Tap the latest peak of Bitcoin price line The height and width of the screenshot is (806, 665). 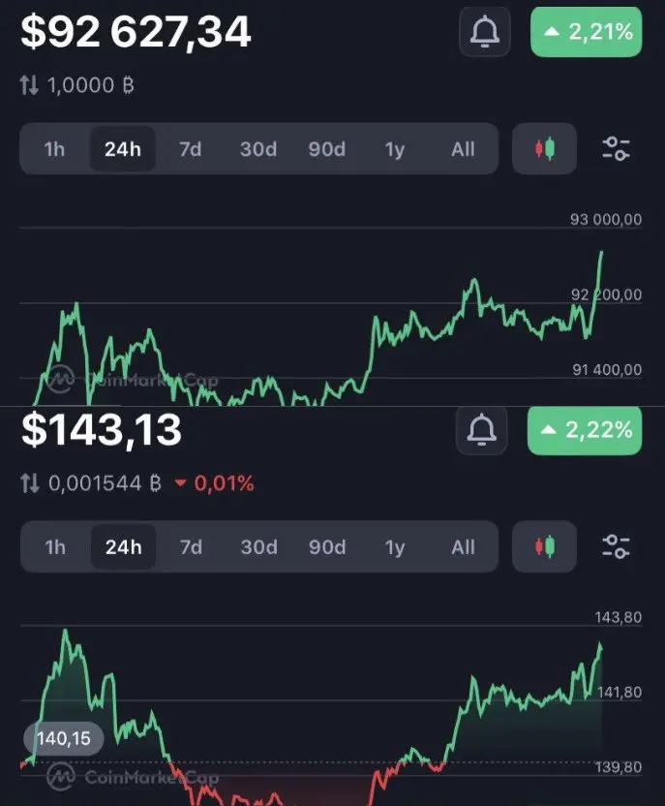pos(601,252)
